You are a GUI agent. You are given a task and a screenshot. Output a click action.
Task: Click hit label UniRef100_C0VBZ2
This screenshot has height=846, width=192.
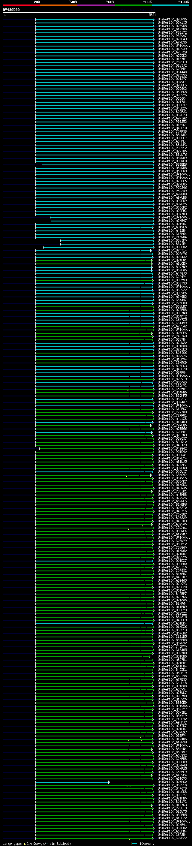[x=172, y=838]
